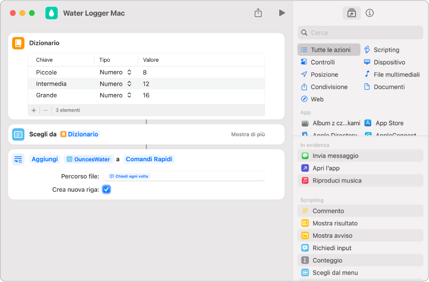Select the Grande key cell
The height and width of the screenshot is (282, 429).
click(x=47, y=95)
